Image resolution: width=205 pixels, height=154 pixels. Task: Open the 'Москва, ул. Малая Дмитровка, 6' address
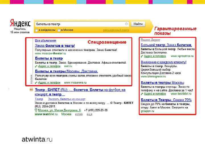[60, 110]
